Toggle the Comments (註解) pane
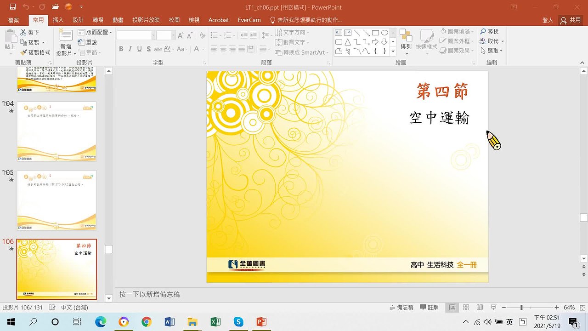588x331 pixels. [x=429, y=308]
